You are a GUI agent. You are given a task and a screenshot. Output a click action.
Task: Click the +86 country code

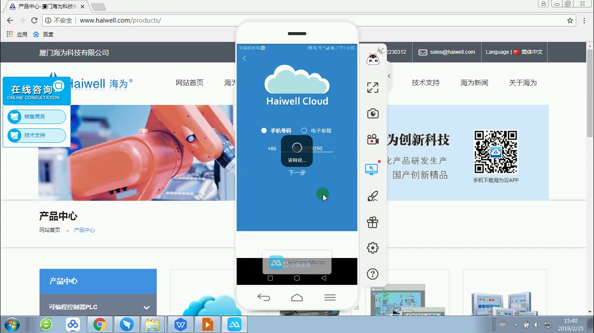(272, 148)
